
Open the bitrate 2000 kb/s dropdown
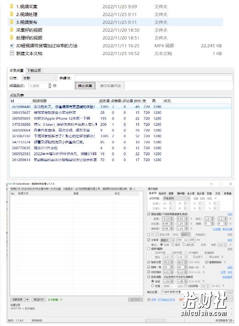(x=170, y=286)
